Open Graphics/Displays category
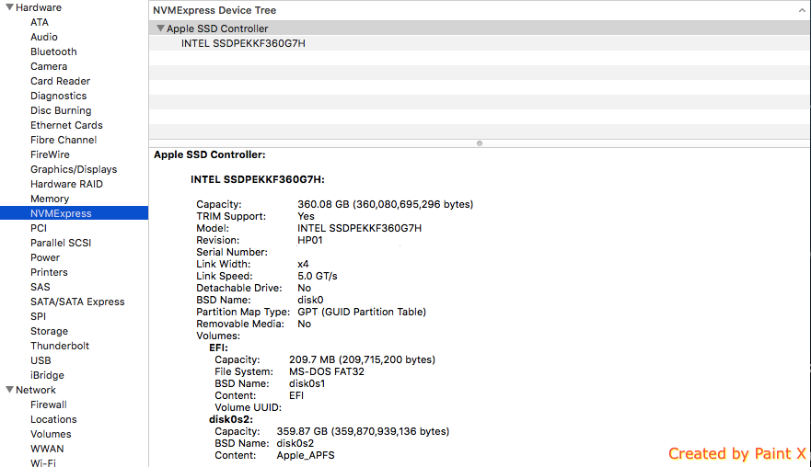 point(74,169)
